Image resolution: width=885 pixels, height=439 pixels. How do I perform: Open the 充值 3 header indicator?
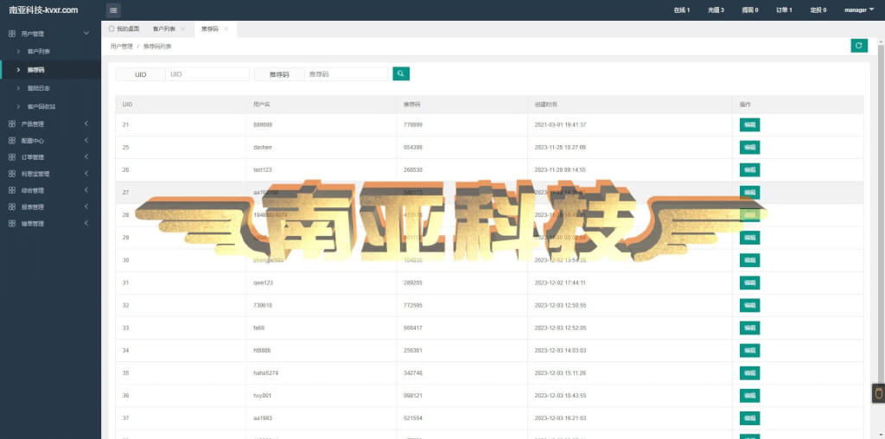(716, 10)
